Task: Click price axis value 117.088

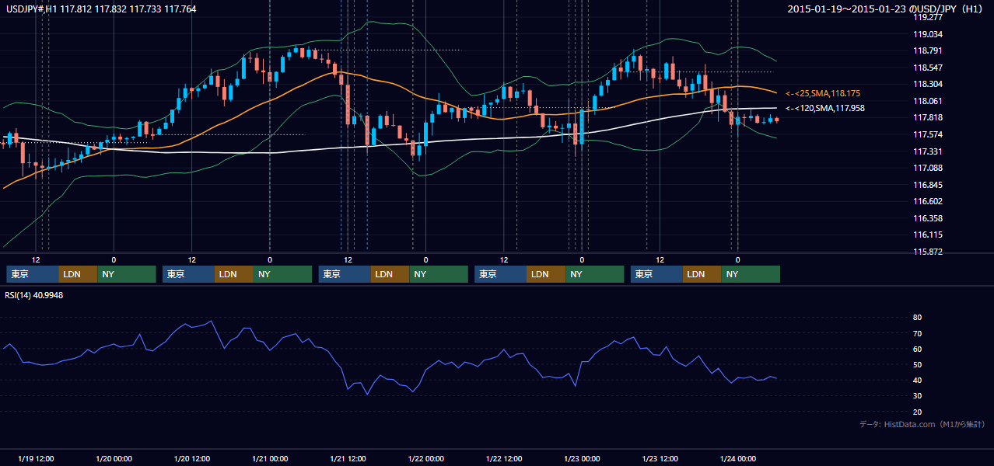Action: (x=928, y=168)
